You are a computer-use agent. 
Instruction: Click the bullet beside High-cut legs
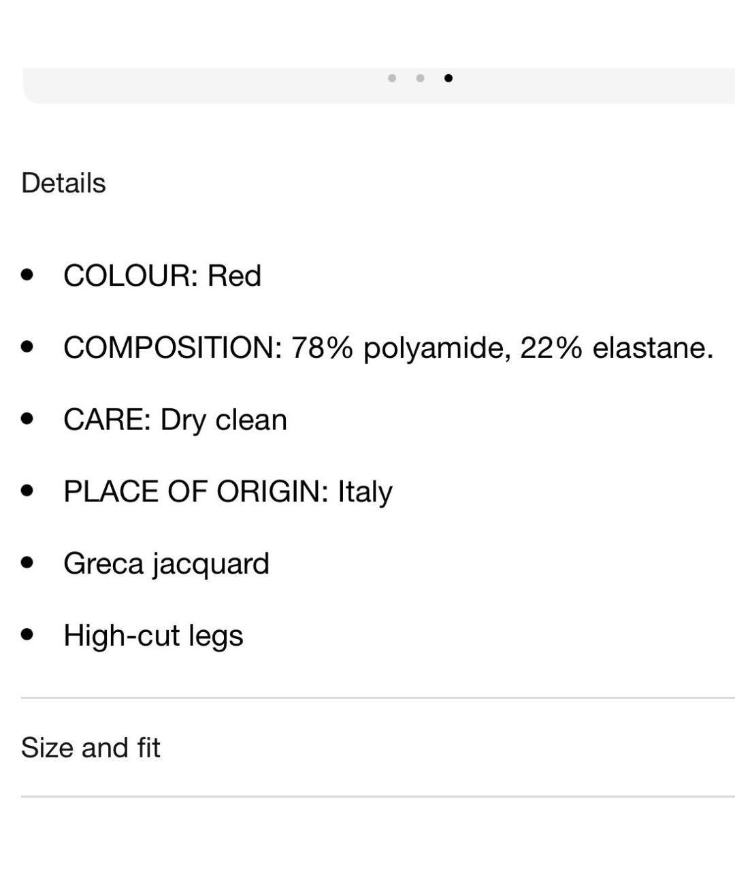(27, 636)
